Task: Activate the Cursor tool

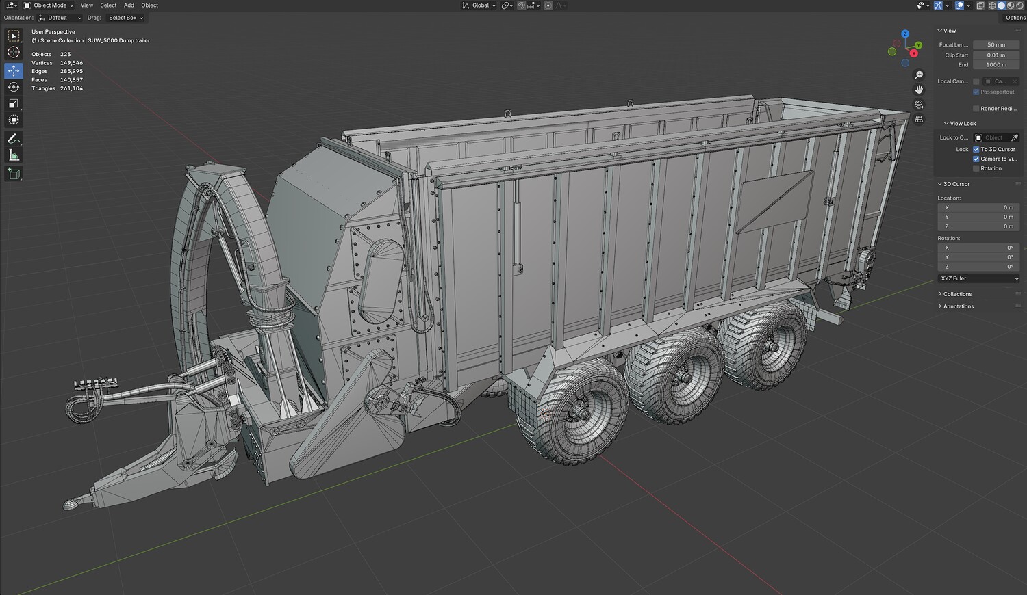Action: (x=14, y=53)
